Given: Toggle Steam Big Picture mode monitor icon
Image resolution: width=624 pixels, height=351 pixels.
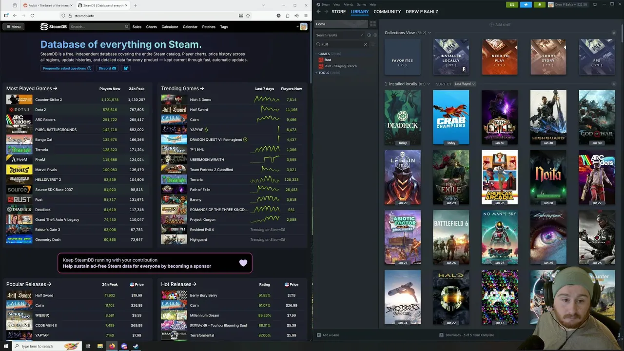Looking at the screenshot, I should pyautogui.click(x=595, y=4).
